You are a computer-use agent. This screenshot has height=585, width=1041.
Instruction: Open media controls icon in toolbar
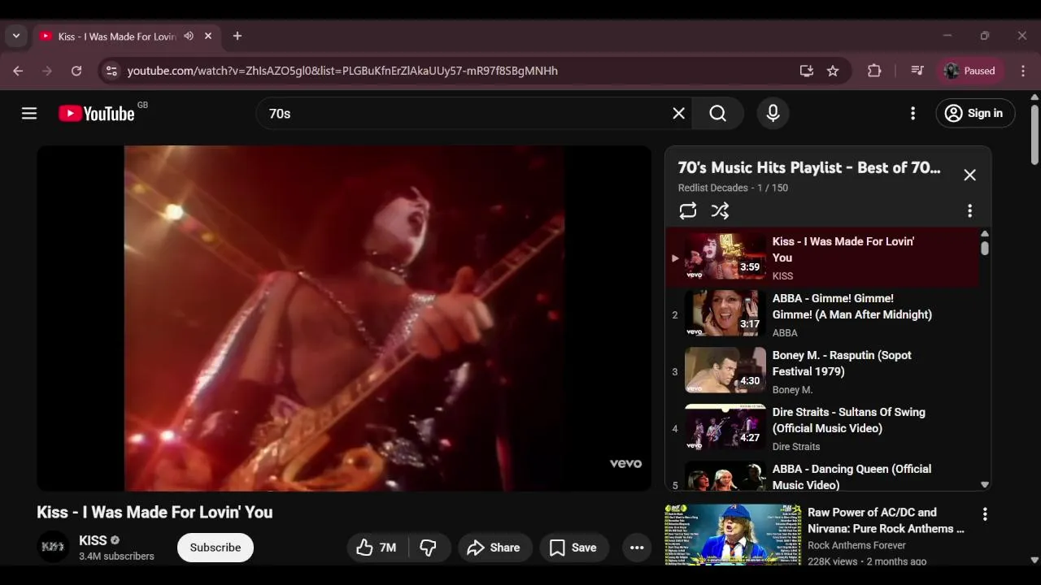(917, 71)
